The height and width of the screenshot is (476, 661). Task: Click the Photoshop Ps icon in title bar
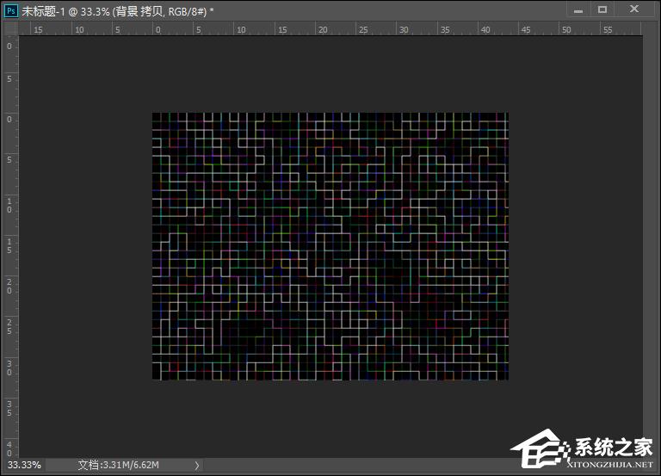(11, 11)
